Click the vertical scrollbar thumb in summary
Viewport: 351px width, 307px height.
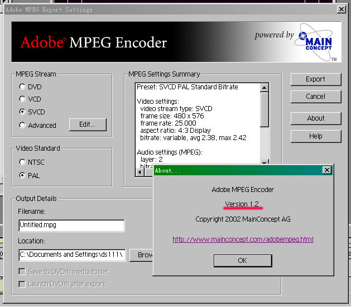coord(265,109)
